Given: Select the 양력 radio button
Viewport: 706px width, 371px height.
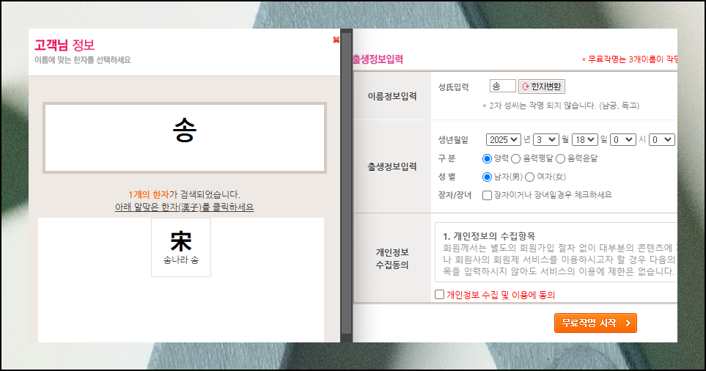Looking at the screenshot, I should pos(487,158).
